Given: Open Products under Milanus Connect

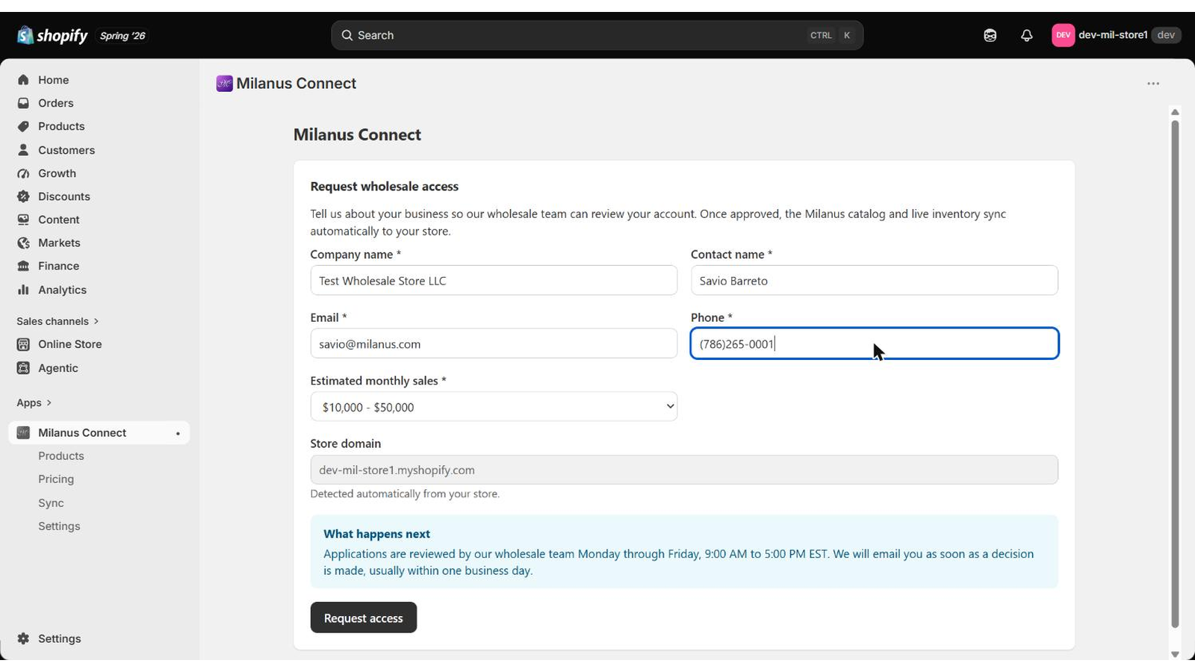Looking at the screenshot, I should click(x=60, y=456).
